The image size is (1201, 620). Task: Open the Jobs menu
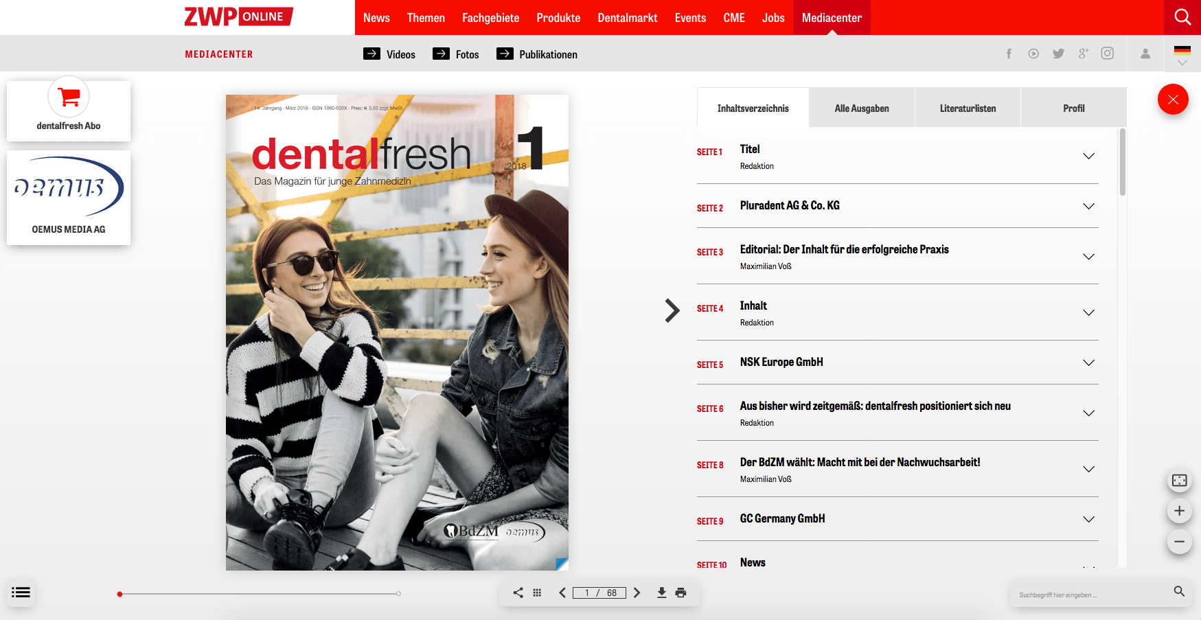click(x=773, y=18)
